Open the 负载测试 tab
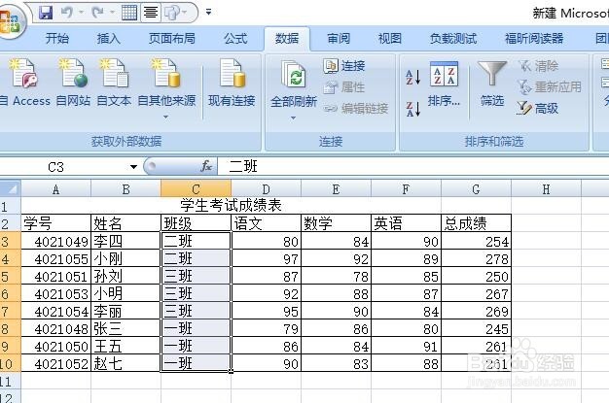The image size is (609, 403). click(453, 39)
